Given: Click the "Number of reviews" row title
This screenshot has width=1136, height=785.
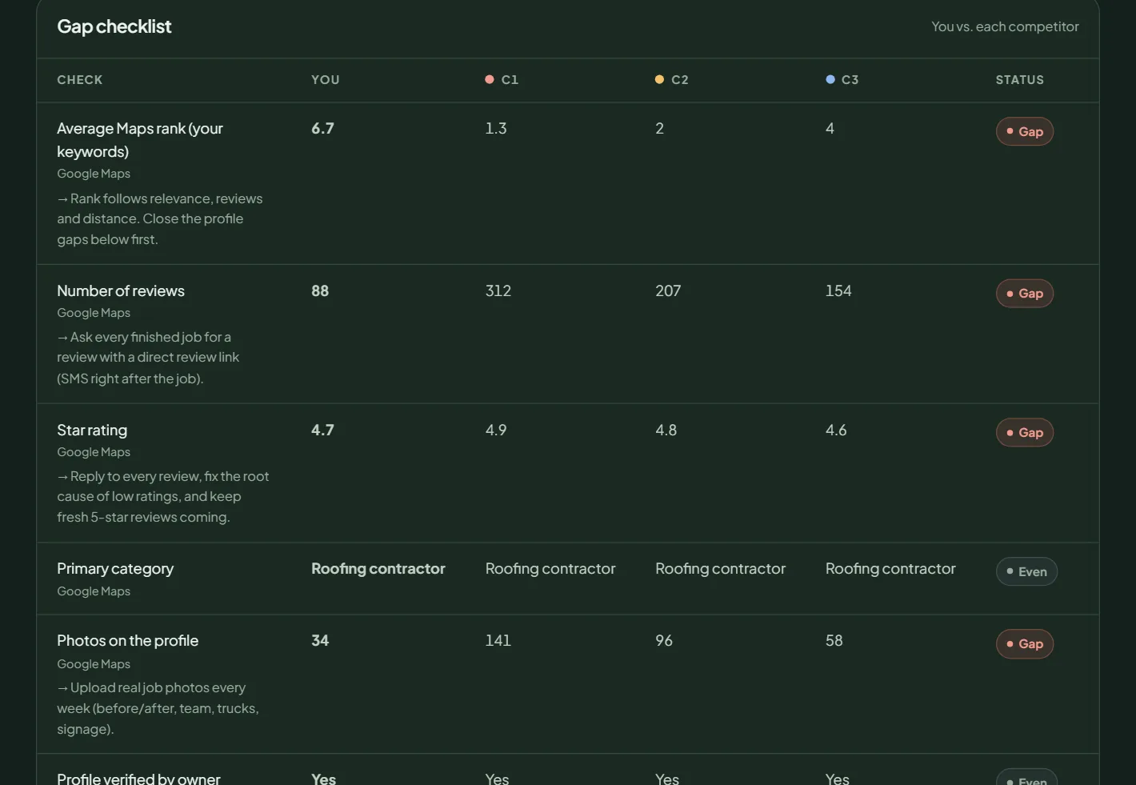Looking at the screenshot, I should (x=121, y=290).
